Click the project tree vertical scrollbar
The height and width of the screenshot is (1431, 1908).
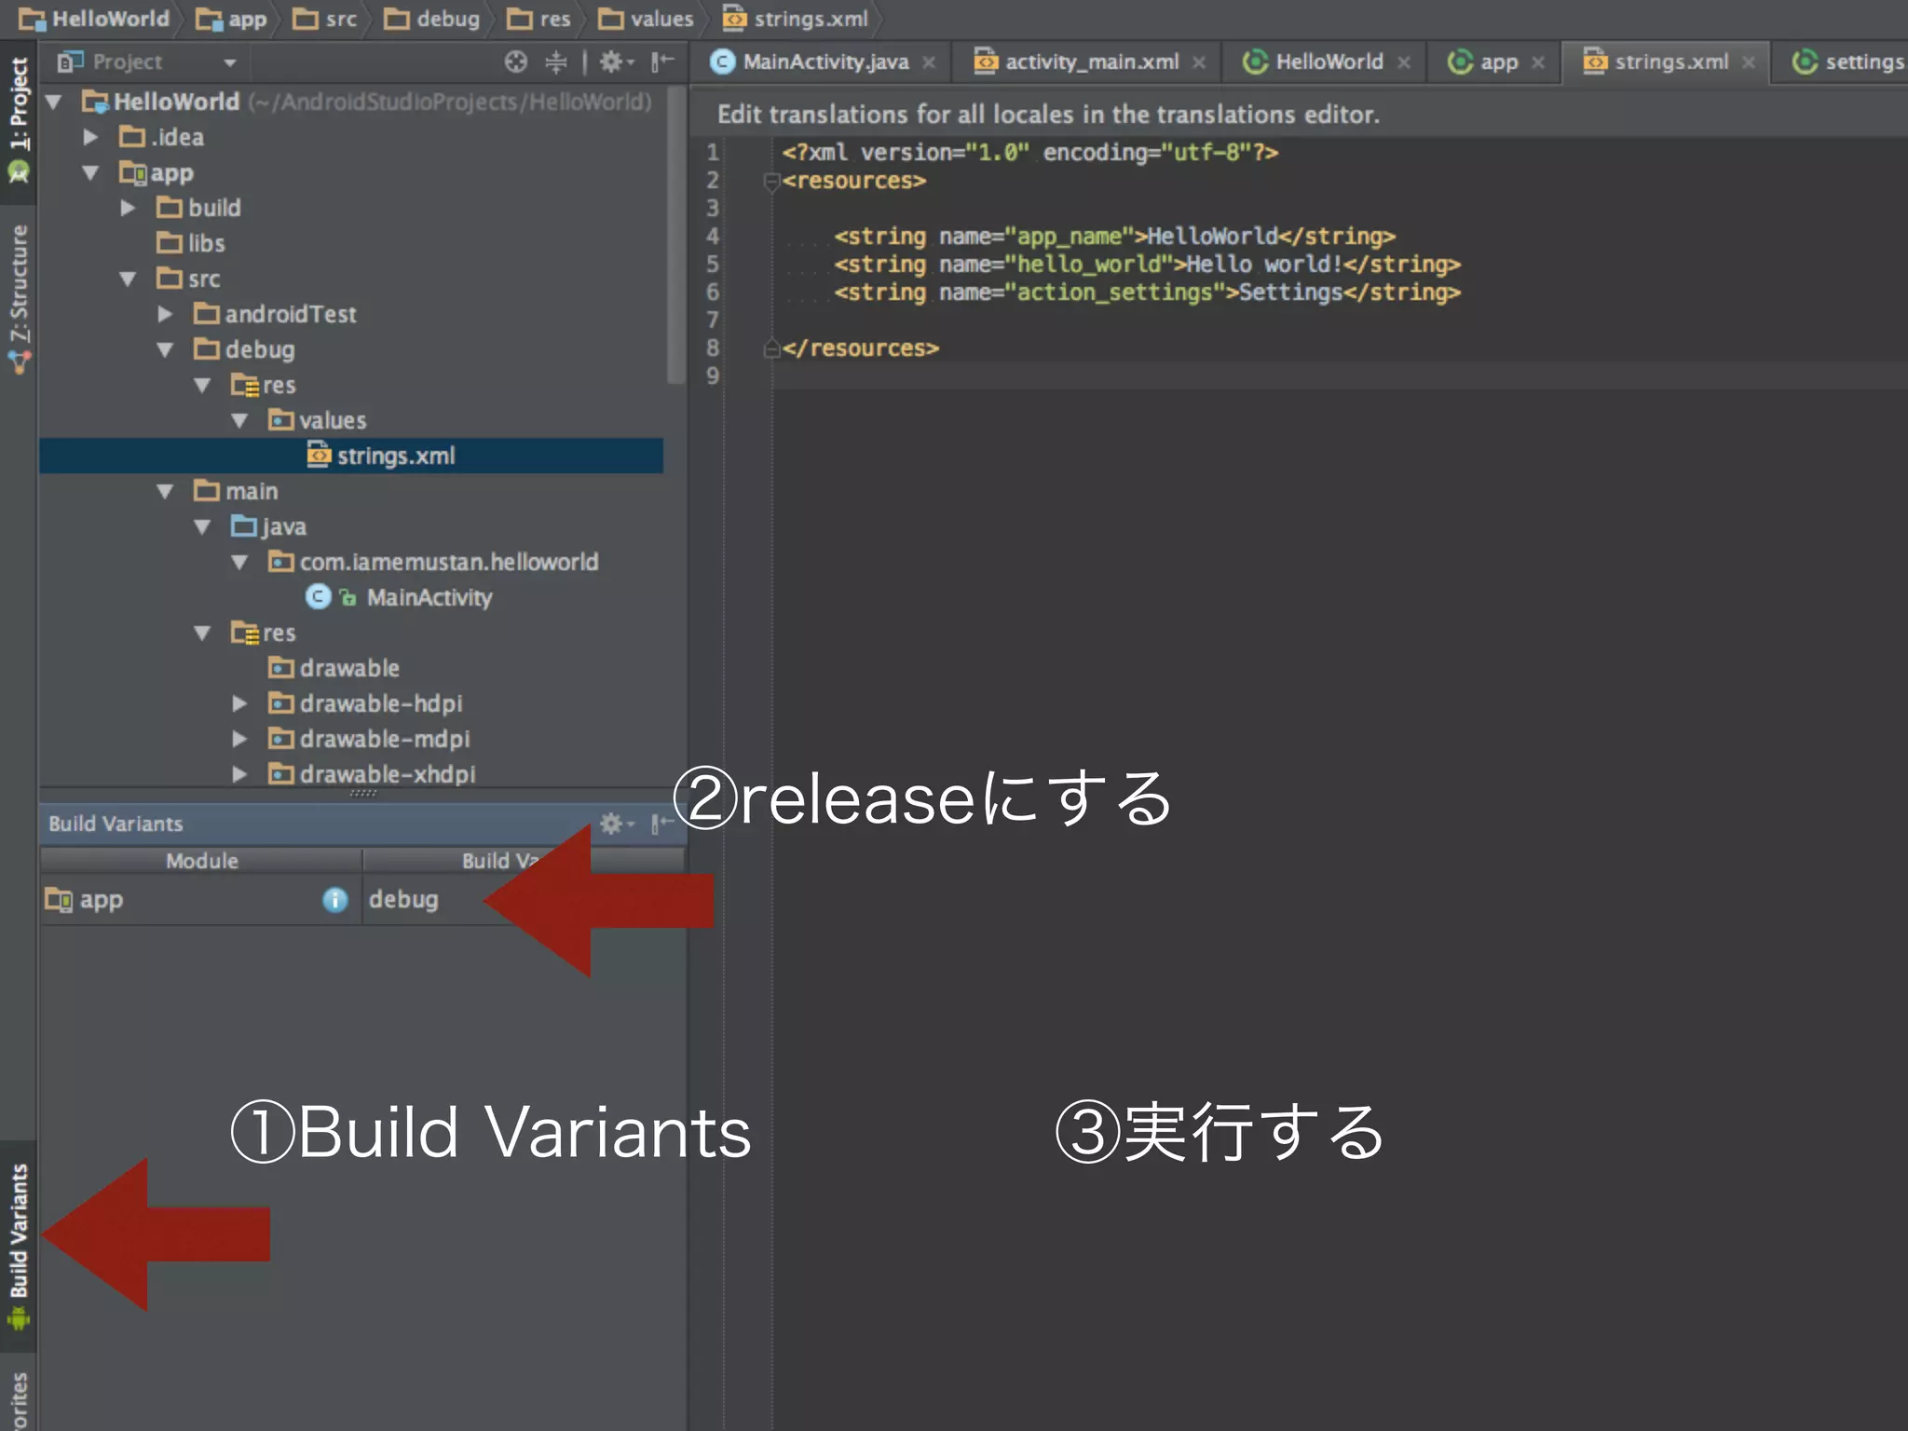point(676,235)
